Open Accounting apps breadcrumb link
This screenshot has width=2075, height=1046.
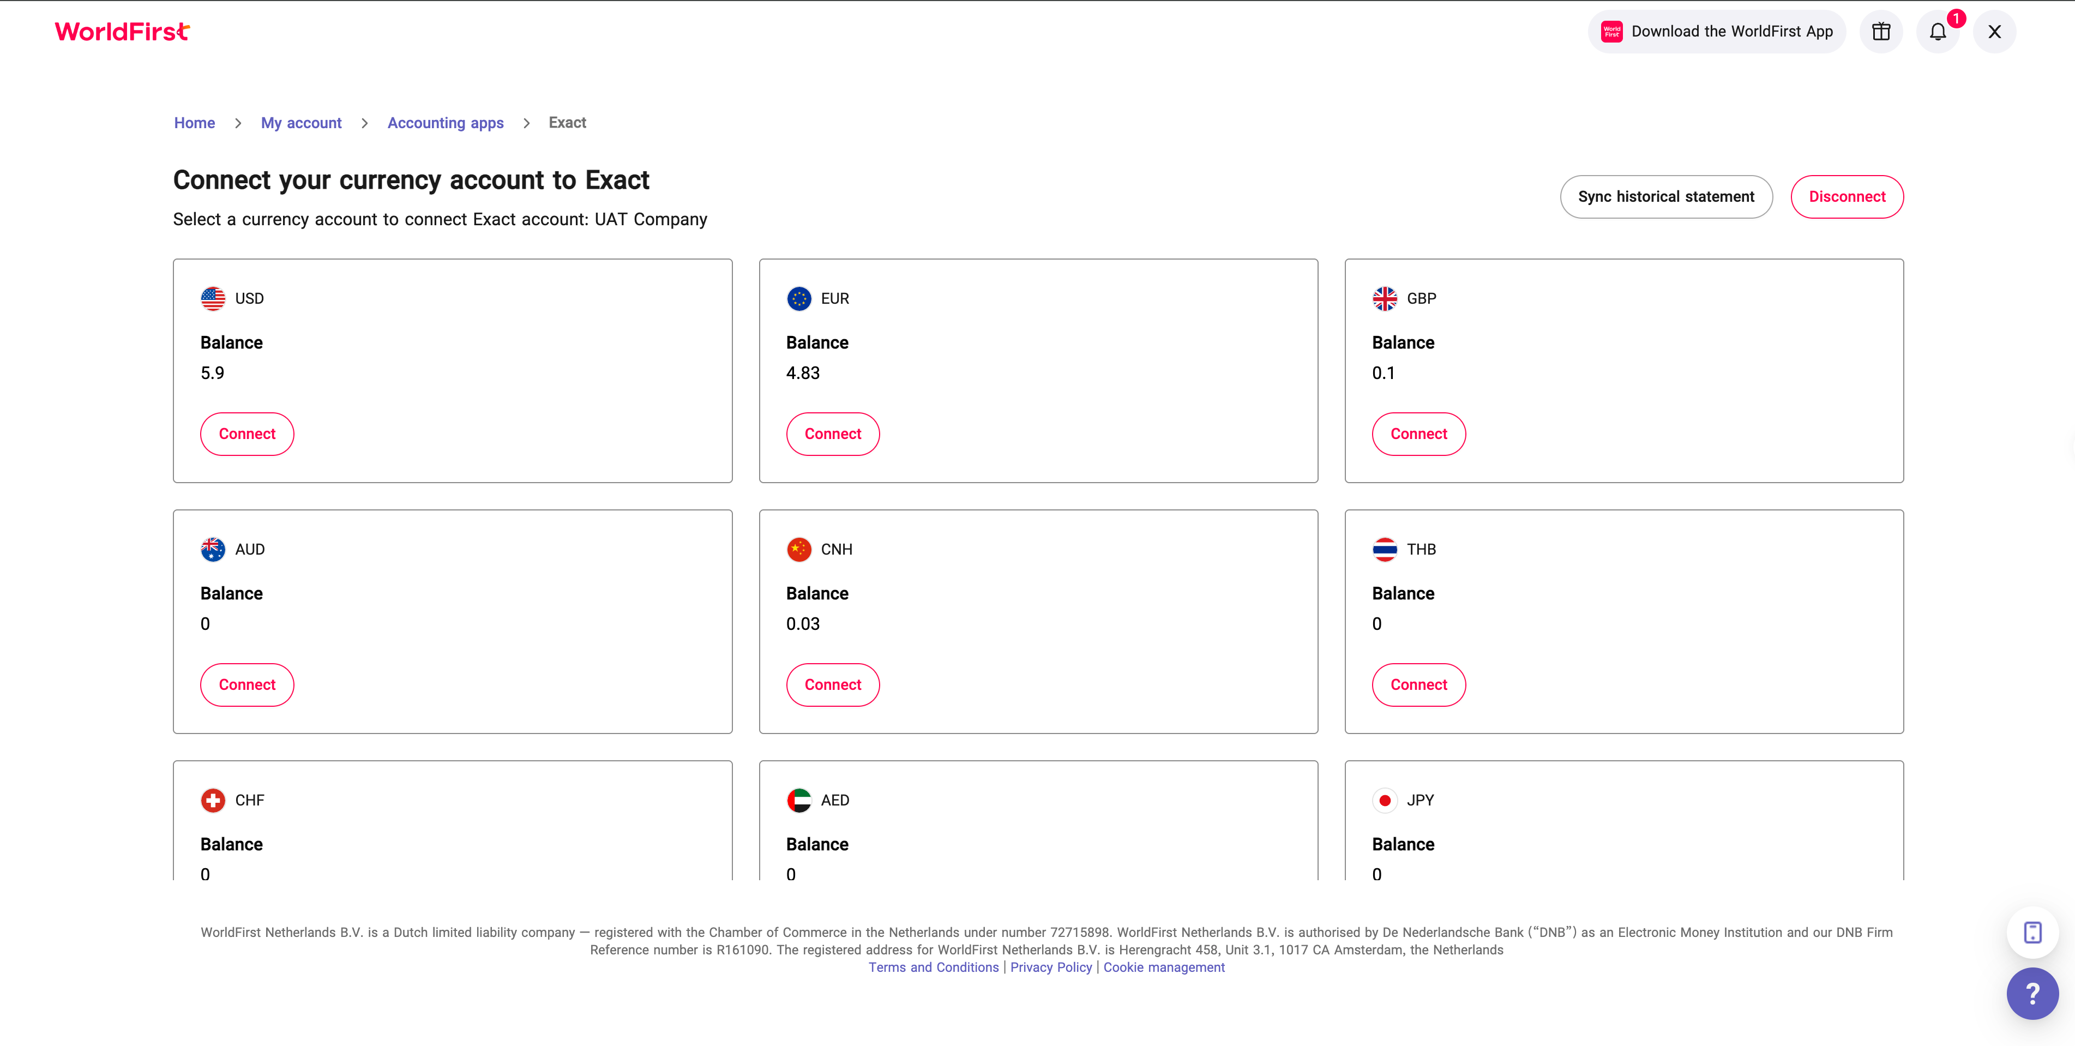point(444,123)
